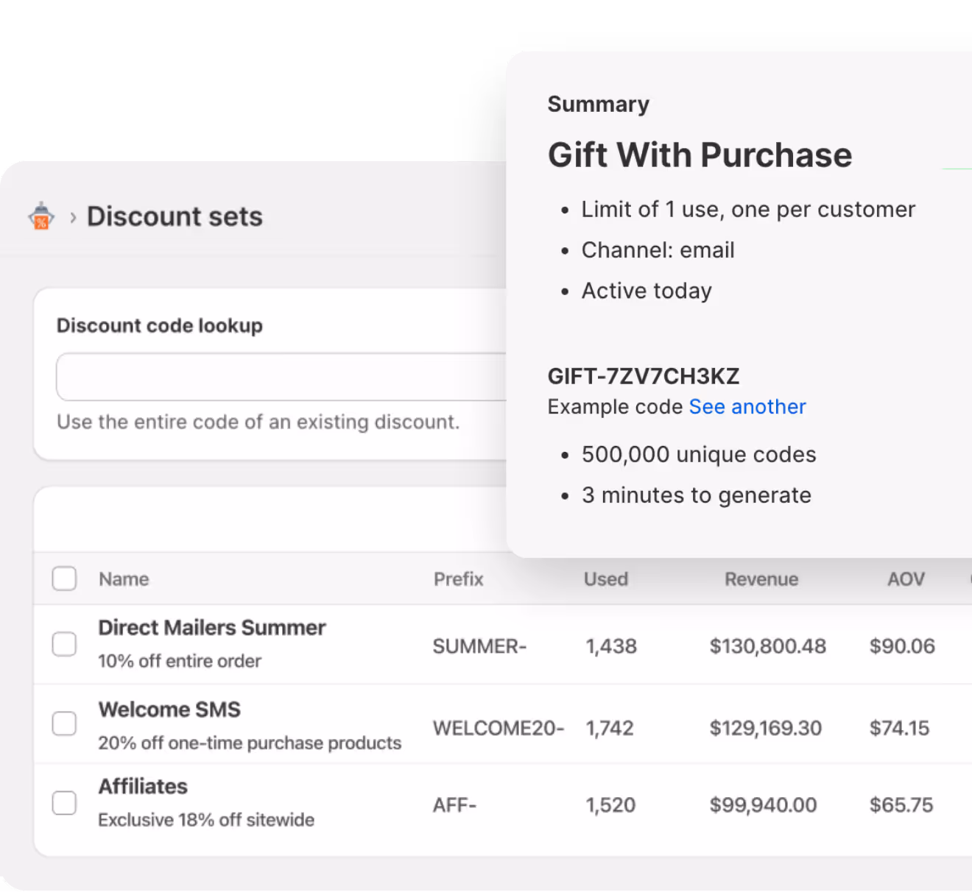Sort by the Name column header

124,579
